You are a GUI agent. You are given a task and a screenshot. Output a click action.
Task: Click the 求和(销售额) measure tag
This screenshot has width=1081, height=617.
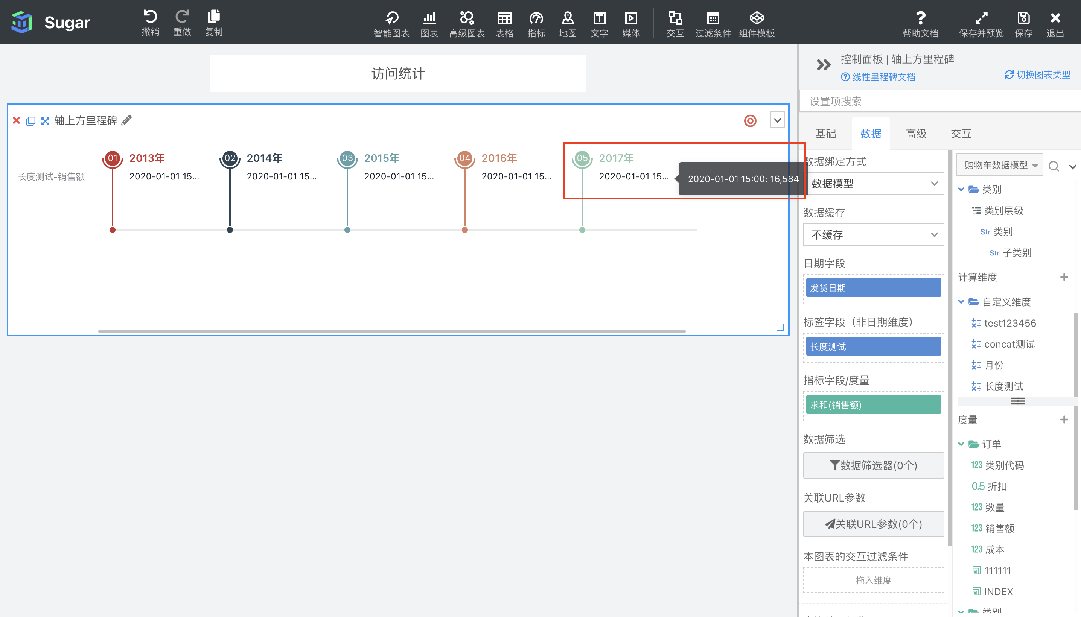pyautogui.click(x=873, y=405)
